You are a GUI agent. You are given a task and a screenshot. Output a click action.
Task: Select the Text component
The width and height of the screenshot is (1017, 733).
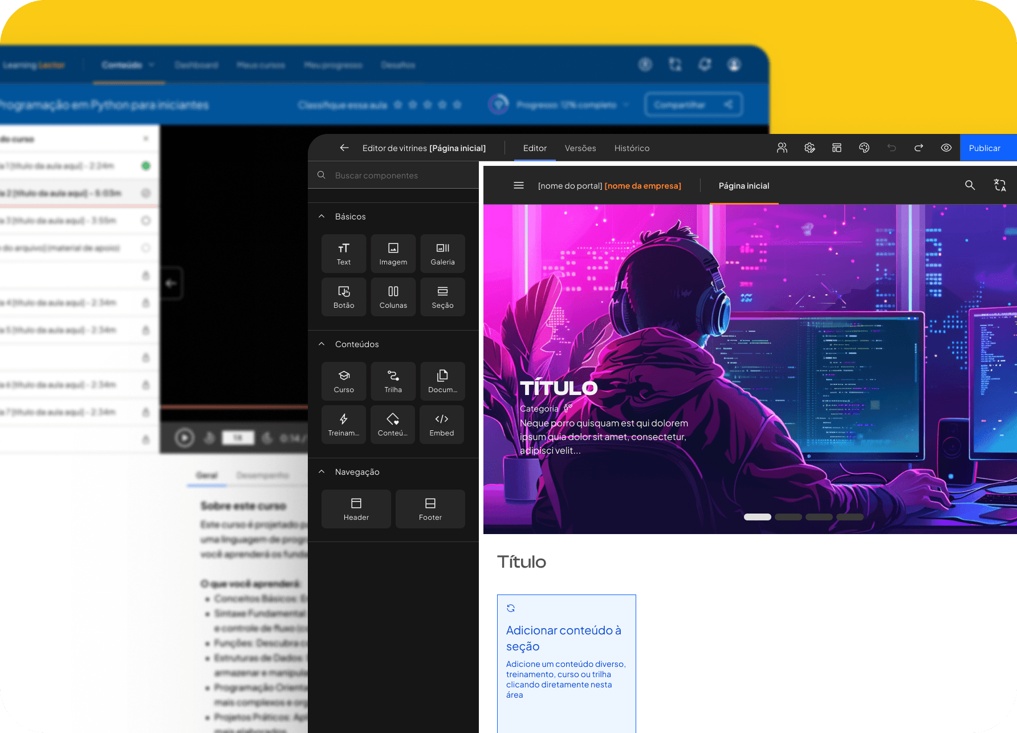point(344,254)
